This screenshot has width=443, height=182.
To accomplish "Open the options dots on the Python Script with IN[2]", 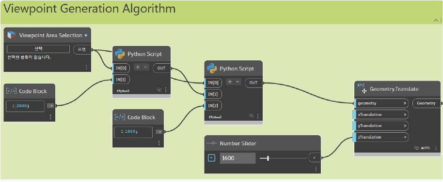I will tap(258, 116).
